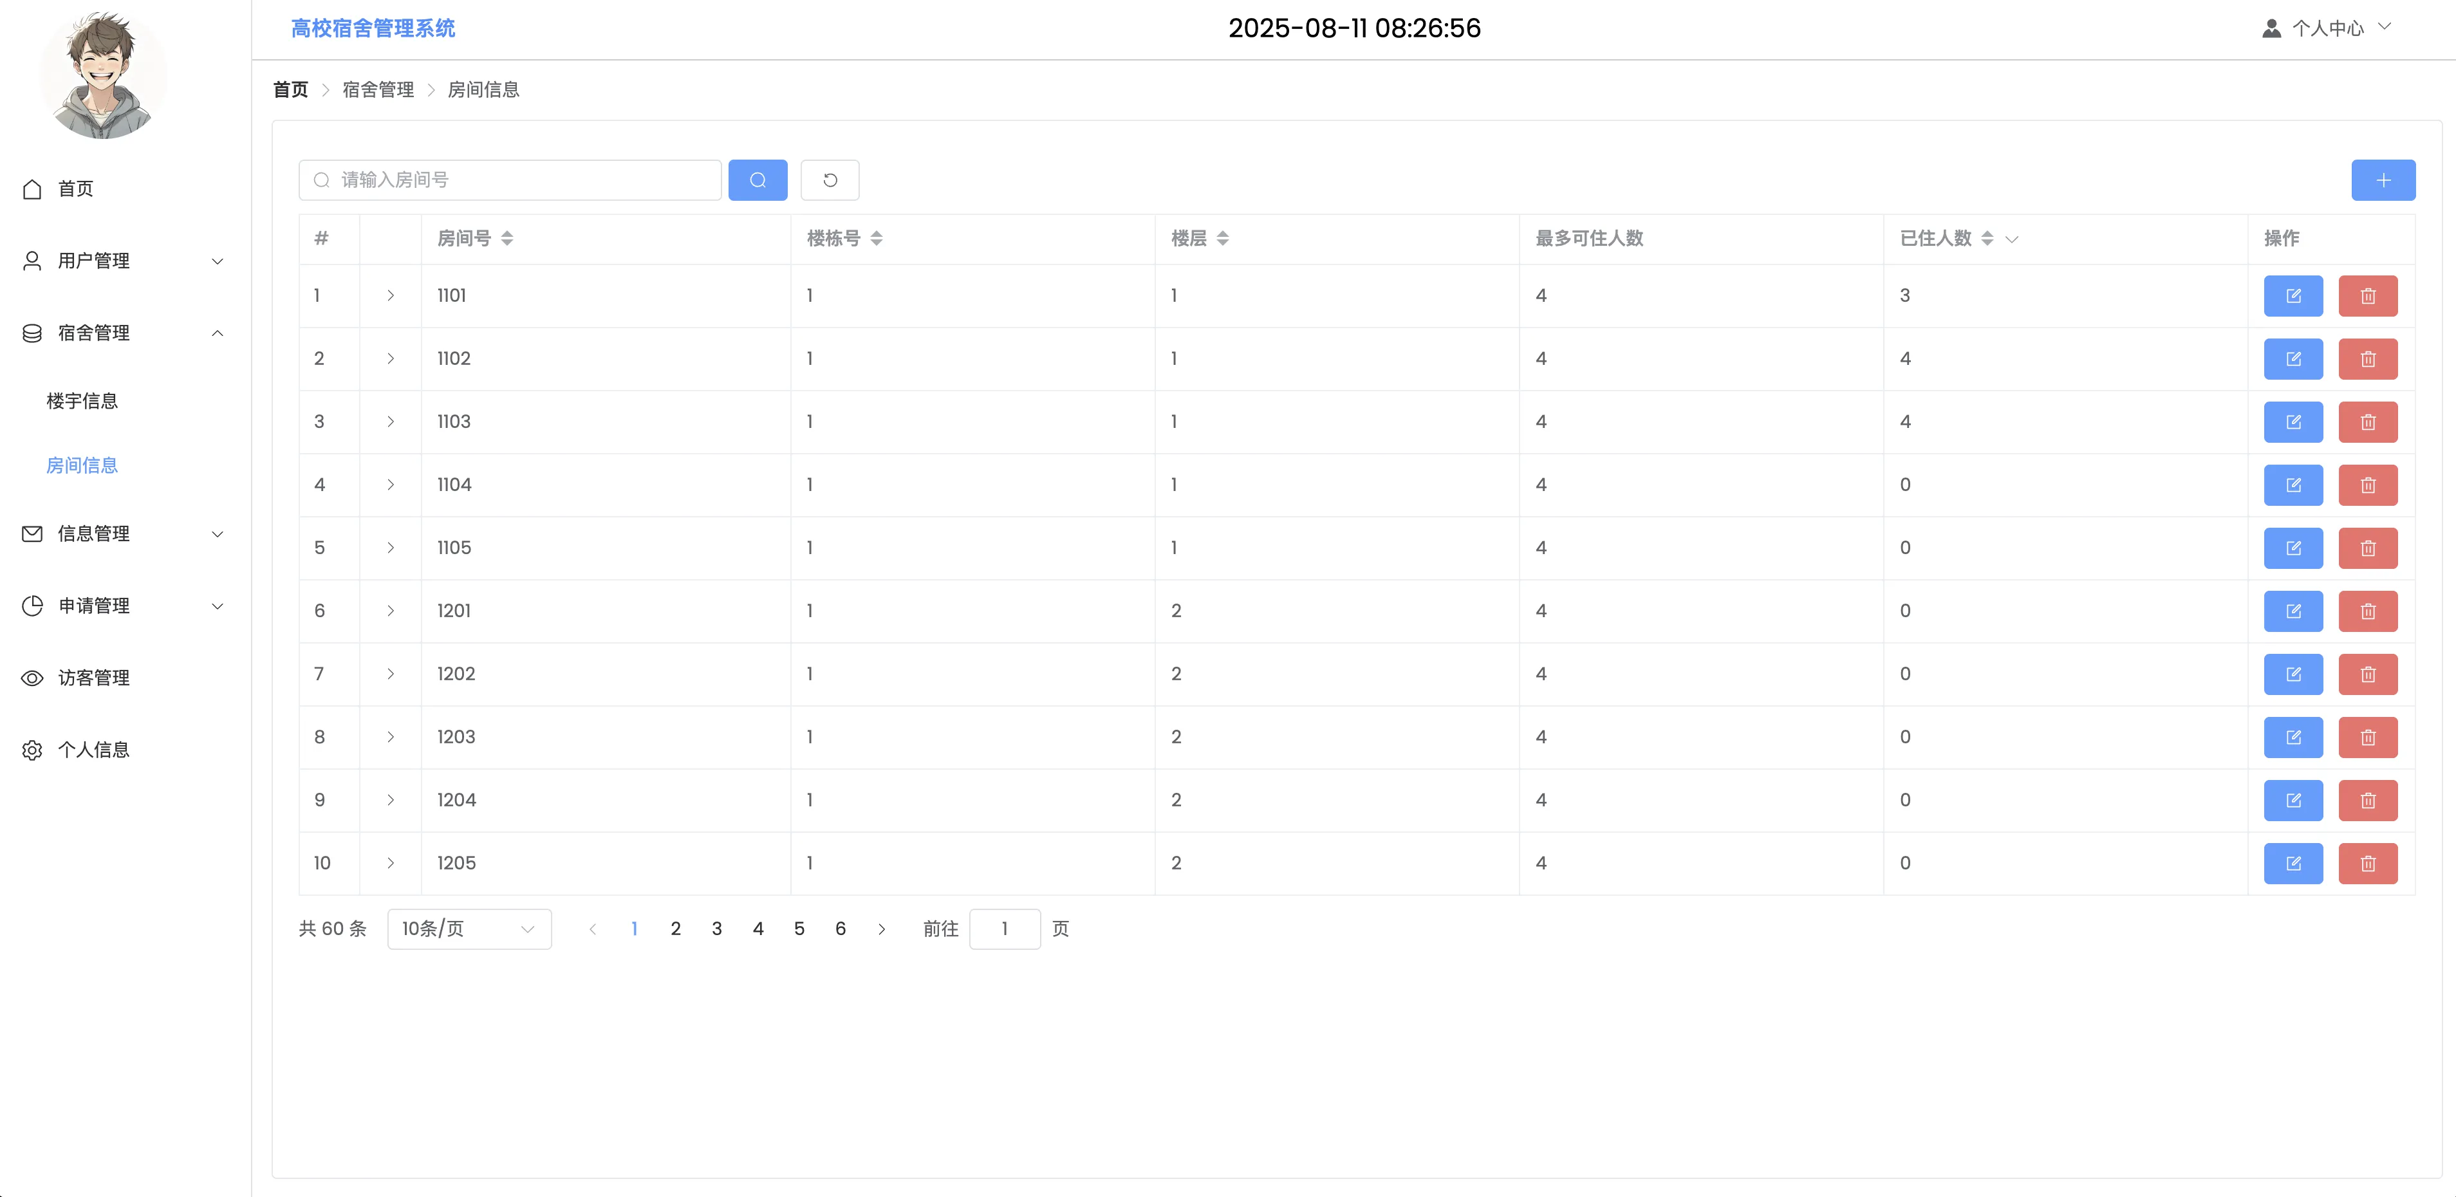Sort table by 房间号 column arrows

click(x=507, y=238)
